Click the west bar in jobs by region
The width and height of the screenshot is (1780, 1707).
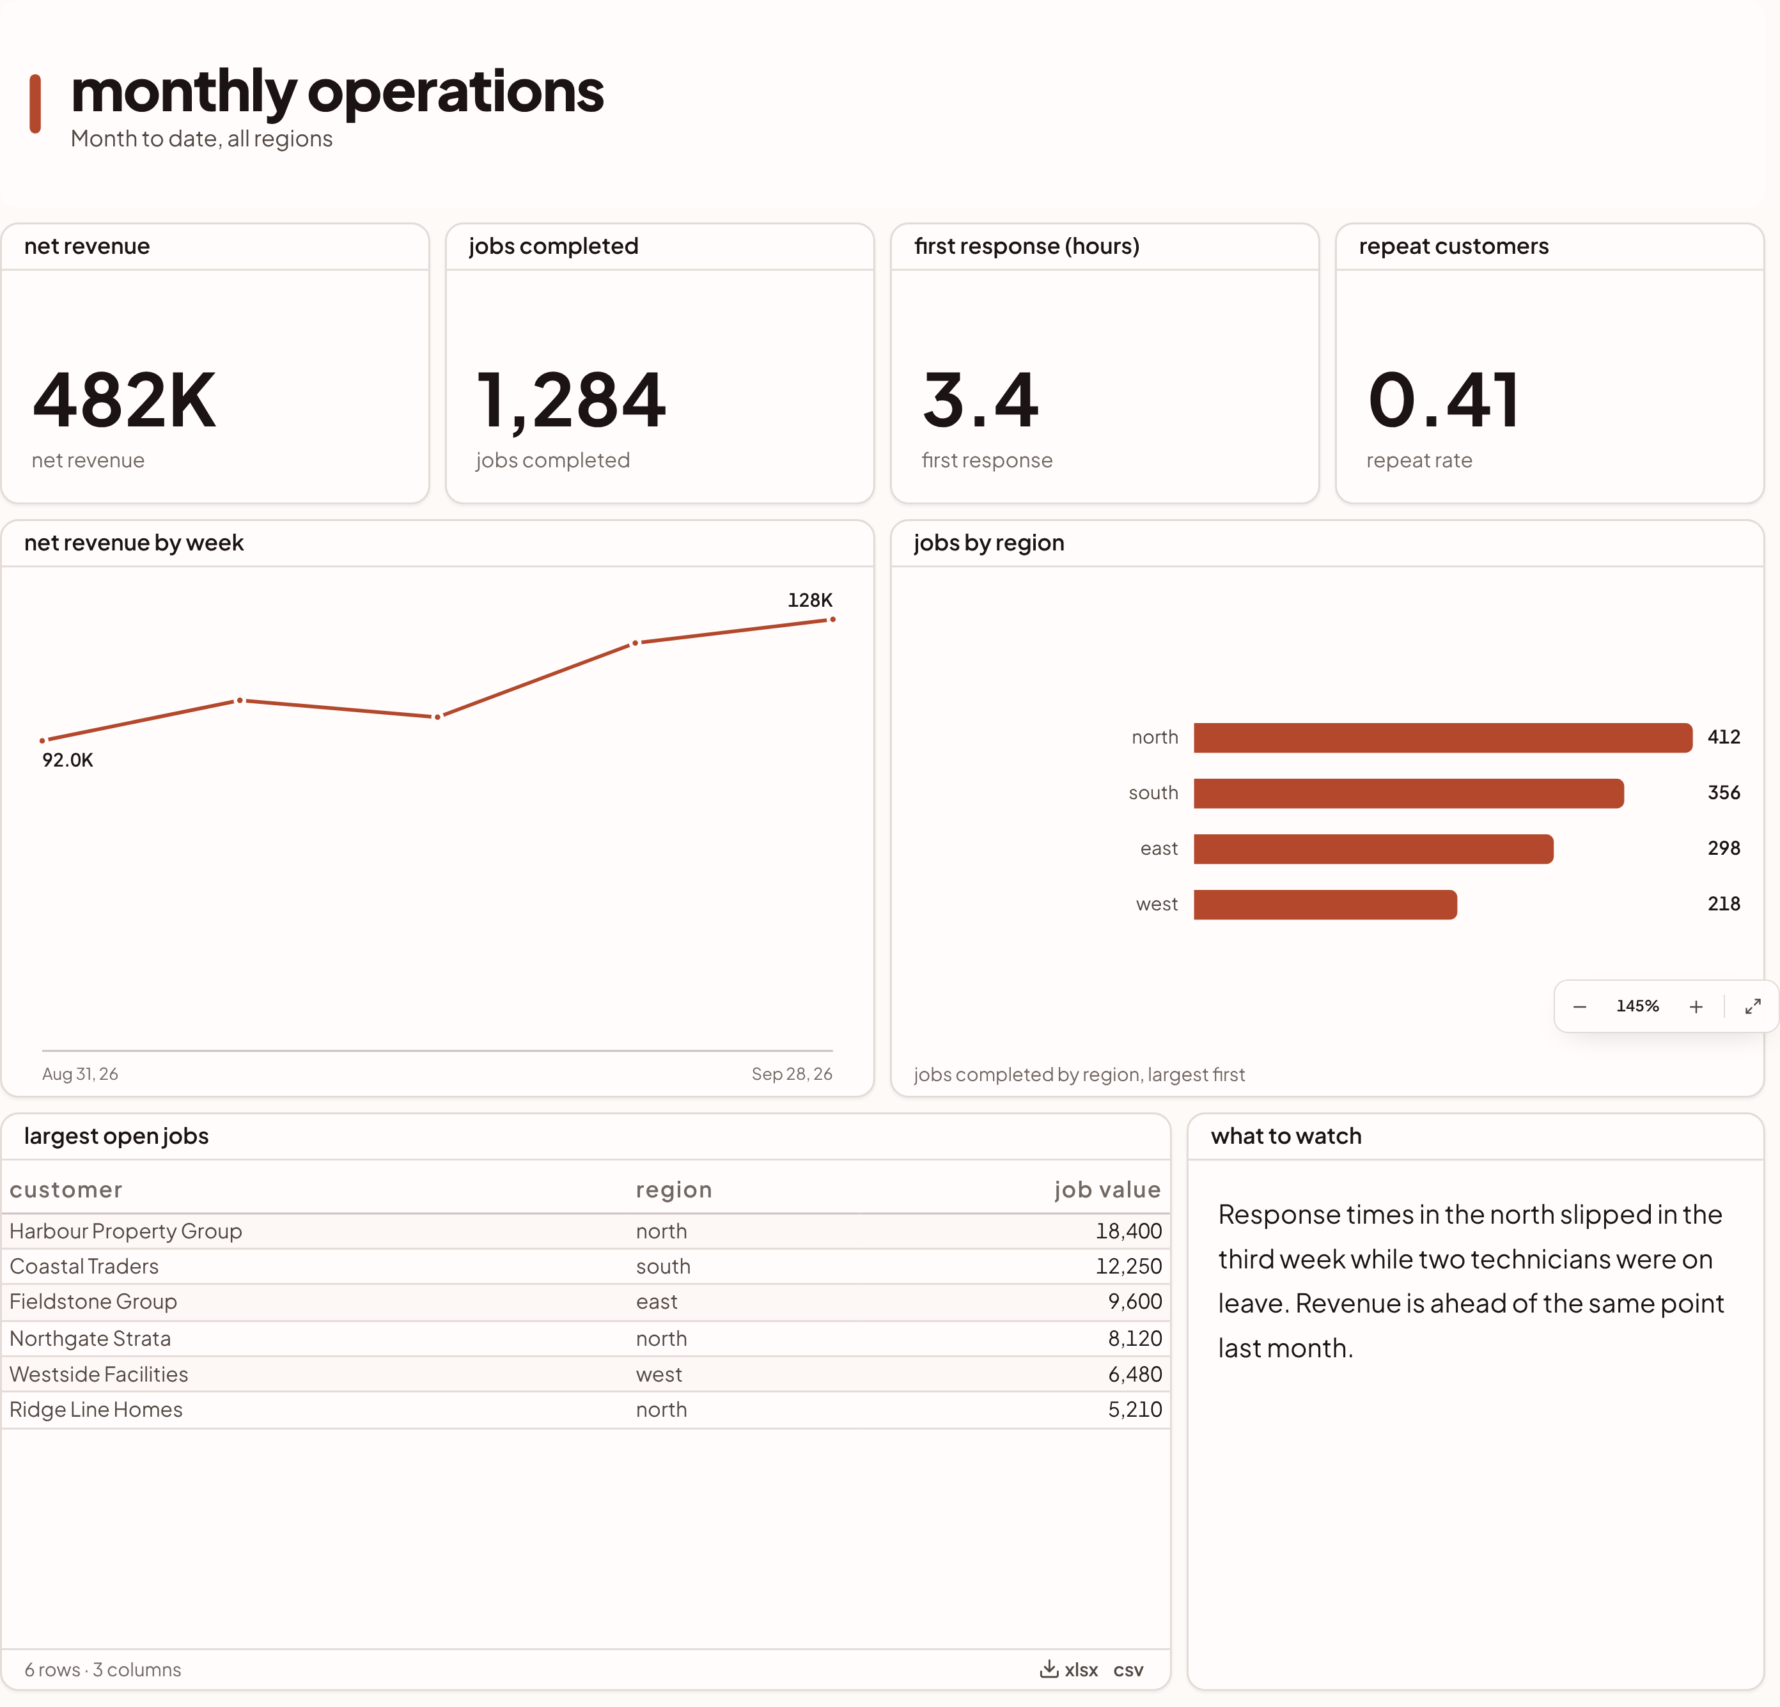pos(1325,905)
